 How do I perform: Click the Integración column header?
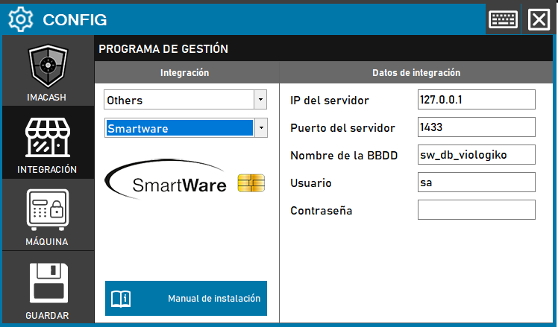click(x=184, y=73)
